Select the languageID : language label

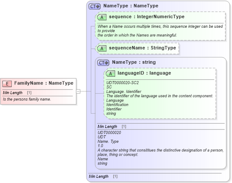tap(144, 73)
